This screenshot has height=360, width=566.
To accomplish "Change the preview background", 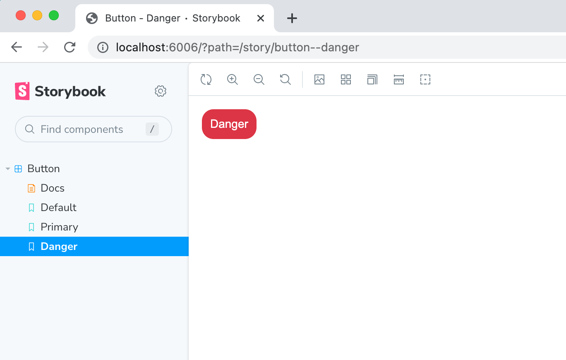I will click(x=319, y=79).
